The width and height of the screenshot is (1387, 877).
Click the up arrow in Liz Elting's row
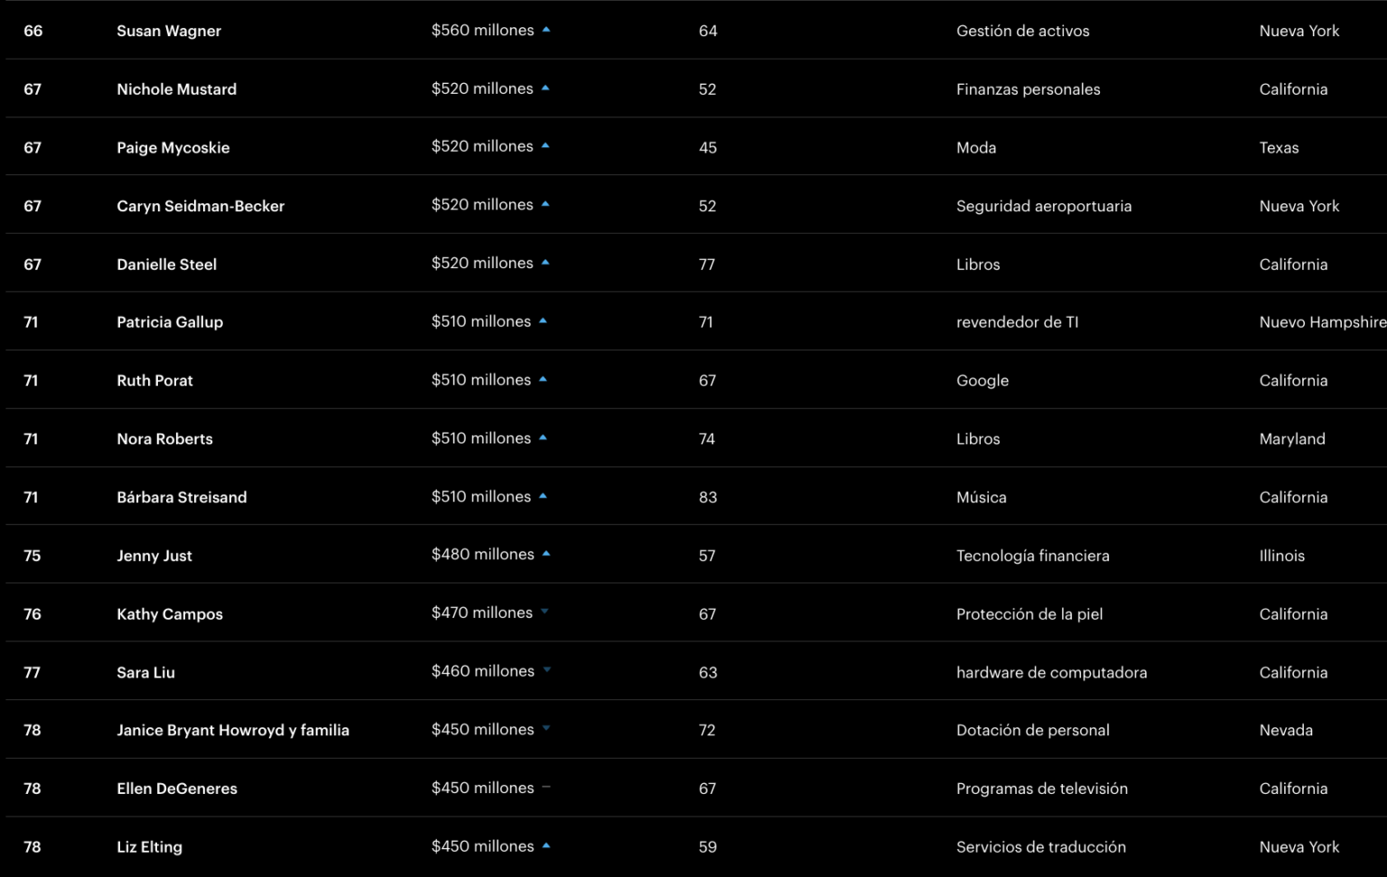(546, 845)
